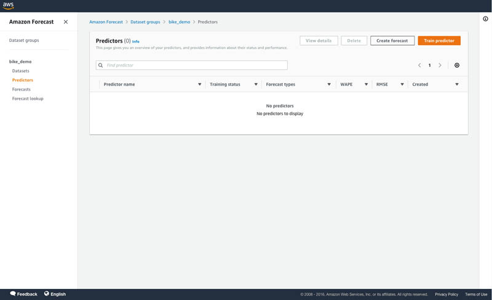
Task: Open the Privacy Policy footer link
Action: [x=446, y=294]
